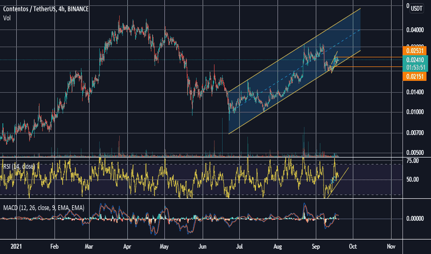The width and height of the screenshot is (431, 254).
Task: Click the Sep time axis label
Action: click(315, 246)
